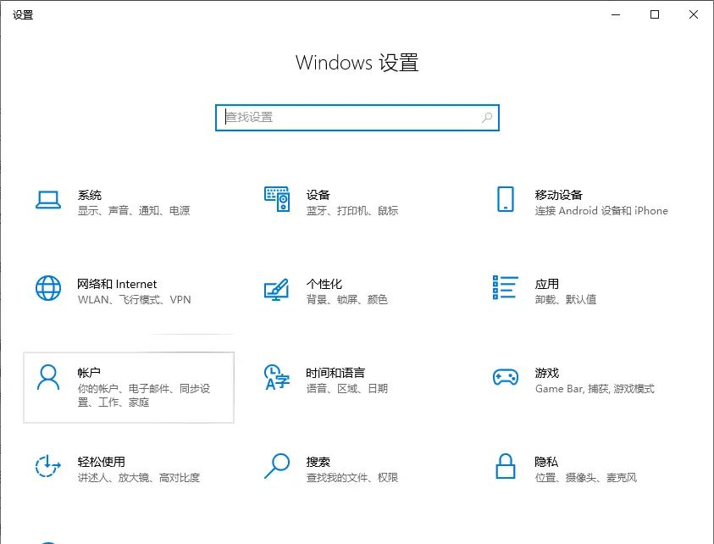714x544 pixels.
Task: Click the 系统 laptop icon
Action: point(48,200)
